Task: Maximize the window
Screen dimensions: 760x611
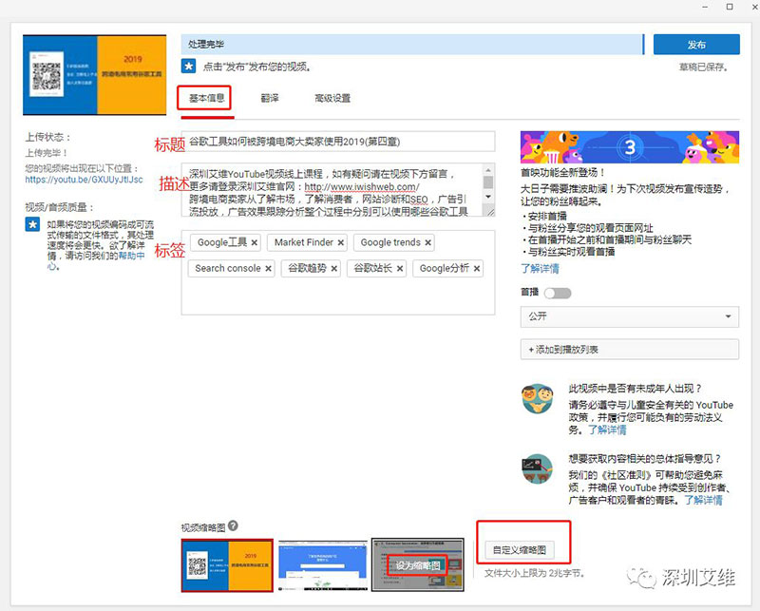Action: pos(730,7)
